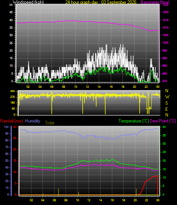Click the 'Windspeed (kph)' axis title
This screenshot has width=177, height=205.
click(x=28, y=2)
